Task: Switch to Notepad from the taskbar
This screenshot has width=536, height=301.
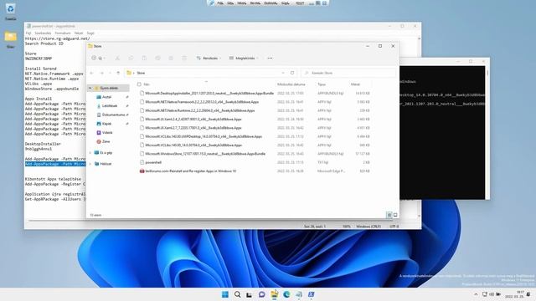Action: coord(299,294)
